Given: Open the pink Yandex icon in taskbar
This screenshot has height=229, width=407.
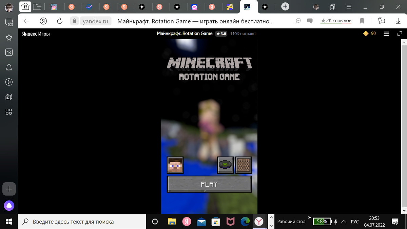Looking at the screenshot, I should pos(187,222).
